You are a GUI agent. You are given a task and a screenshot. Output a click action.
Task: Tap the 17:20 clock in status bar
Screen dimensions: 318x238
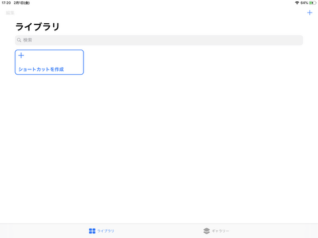[6, 3]
